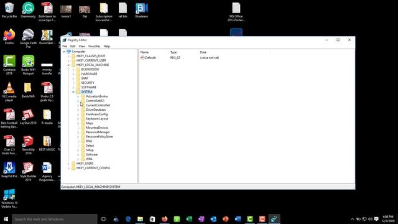Viewport: 398px width, 224px height.
Task: Click the Edge icon in the taskbar
Action: [128, 219]
